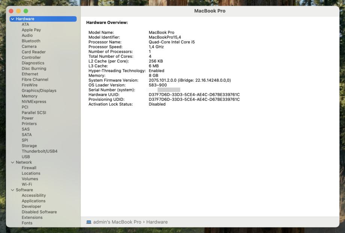Open Bluetooth hardware details

pos(31,41)
